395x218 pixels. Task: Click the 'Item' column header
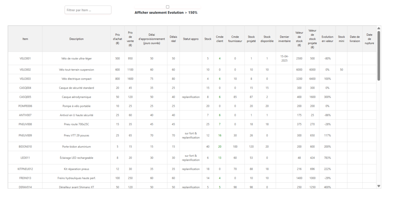coord(25,39)
